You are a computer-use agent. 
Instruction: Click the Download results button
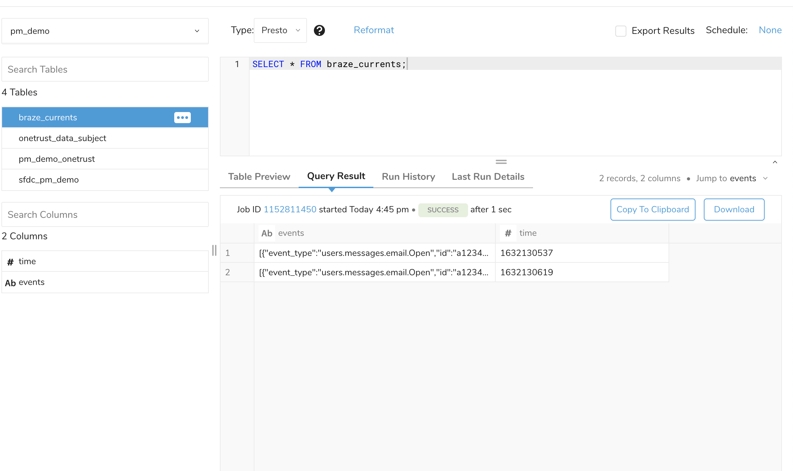coord(734,210)
